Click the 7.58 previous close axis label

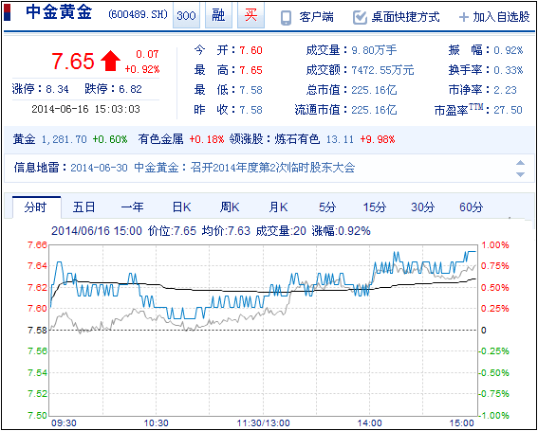click(x=37, y=330)
